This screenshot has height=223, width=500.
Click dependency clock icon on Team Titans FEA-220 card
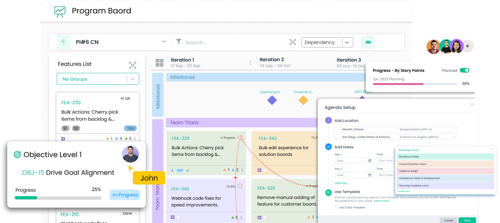240,138
